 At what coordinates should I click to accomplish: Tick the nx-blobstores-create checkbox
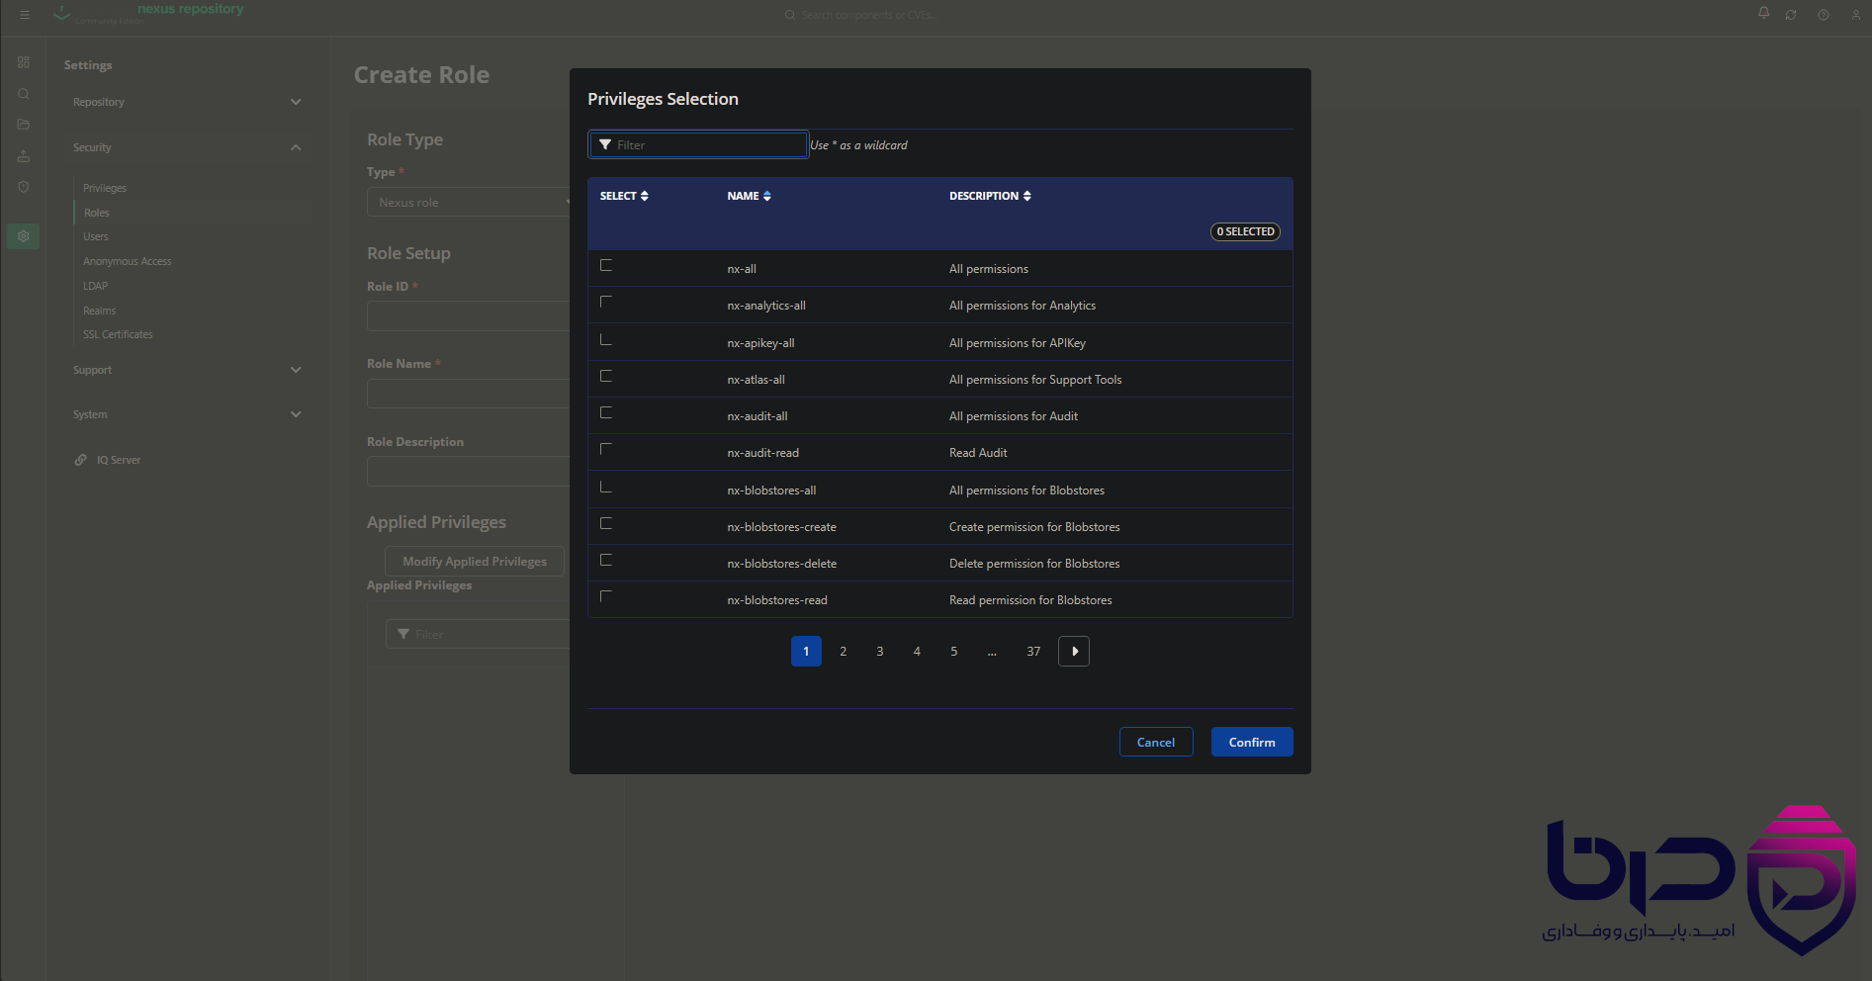[606, 523]
